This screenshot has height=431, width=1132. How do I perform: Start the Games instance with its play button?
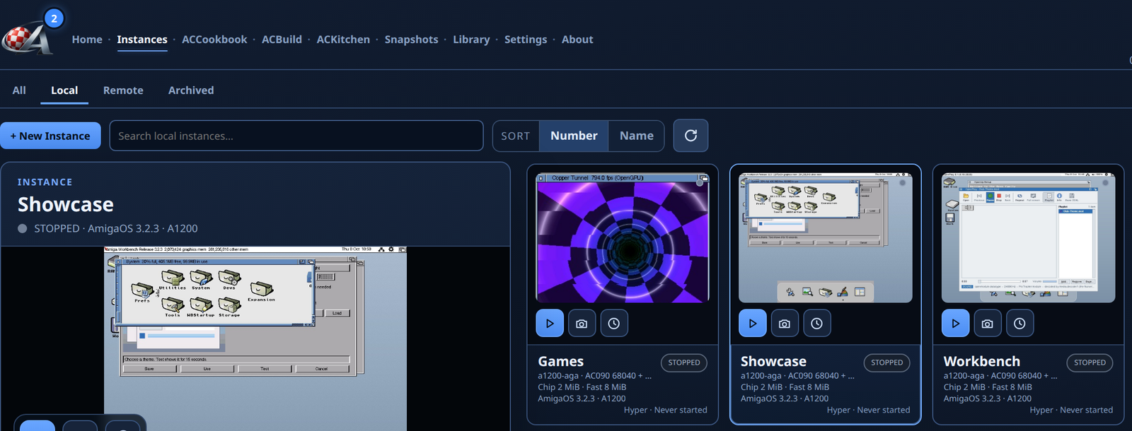click(x=550, y=324)
